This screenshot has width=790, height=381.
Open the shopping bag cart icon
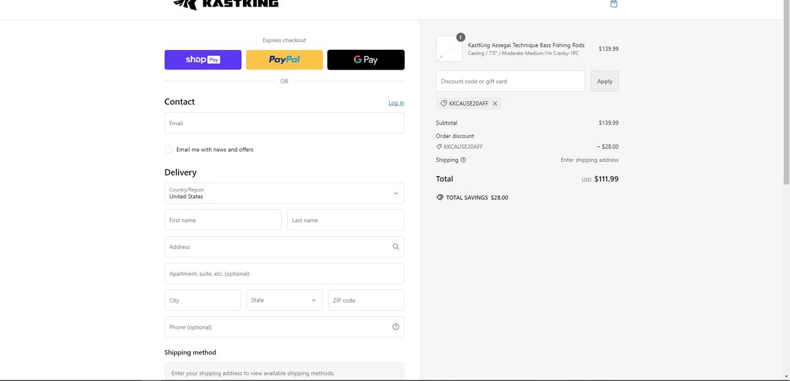614,4
